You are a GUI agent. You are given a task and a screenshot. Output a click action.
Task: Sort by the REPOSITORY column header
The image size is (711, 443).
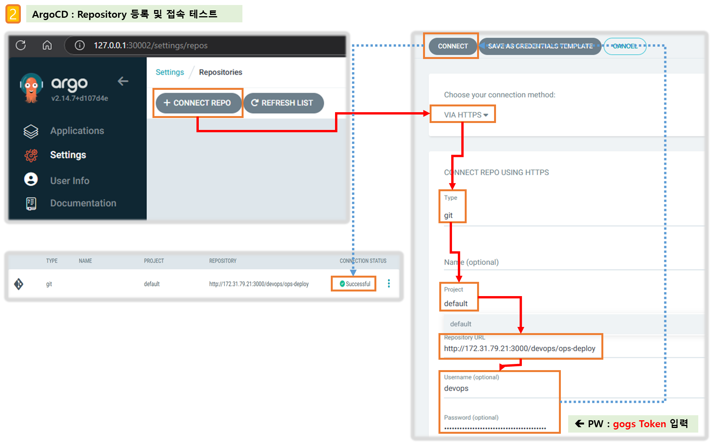tap(223, 261)
